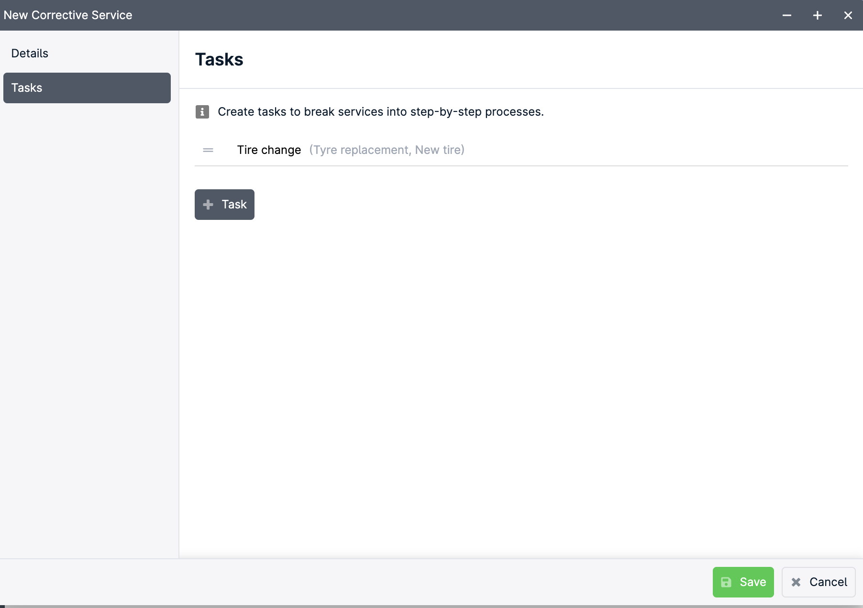Viewport: 863px width, 608px height.
Task: Open the Details section in sidebar
Action: click(87, 54)
